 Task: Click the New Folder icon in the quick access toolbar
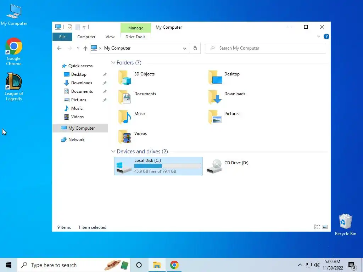click(x=78, y=27)
